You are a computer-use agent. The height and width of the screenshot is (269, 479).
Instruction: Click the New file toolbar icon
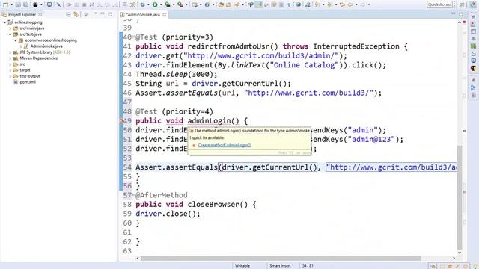5,4
